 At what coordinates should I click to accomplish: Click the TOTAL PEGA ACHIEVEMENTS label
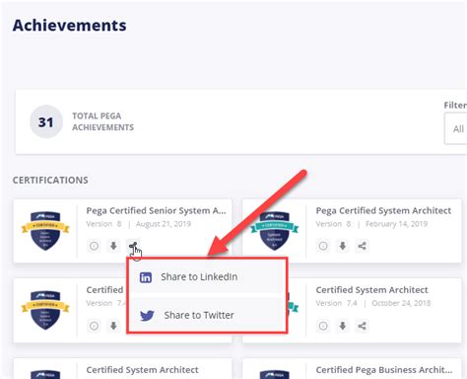(x=102, y=121)
